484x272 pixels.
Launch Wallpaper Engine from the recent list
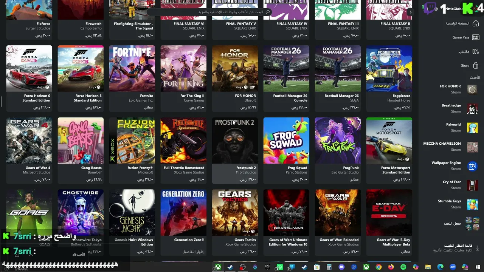click(x=455, y=166)
